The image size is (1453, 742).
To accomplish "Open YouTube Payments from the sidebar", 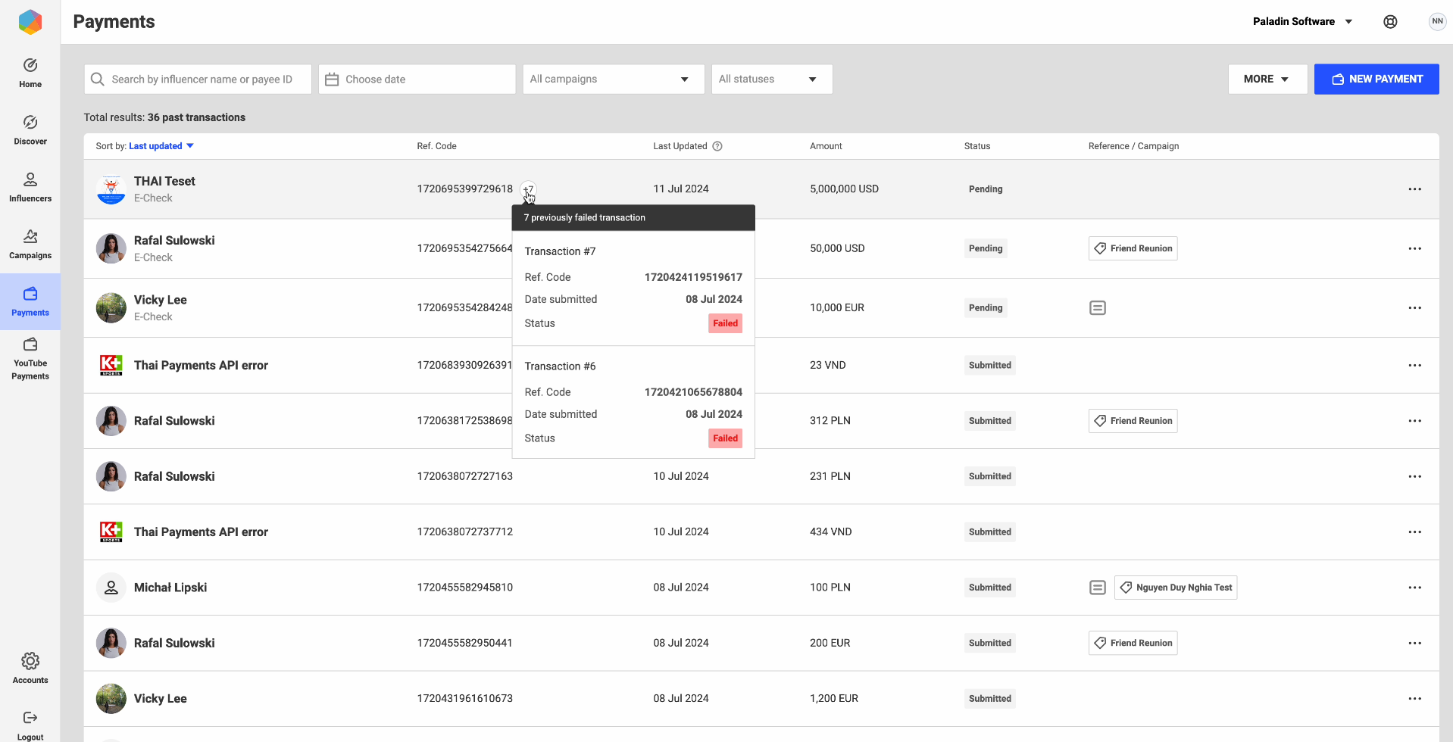I will pyautogui.click(x=30, y=358).
